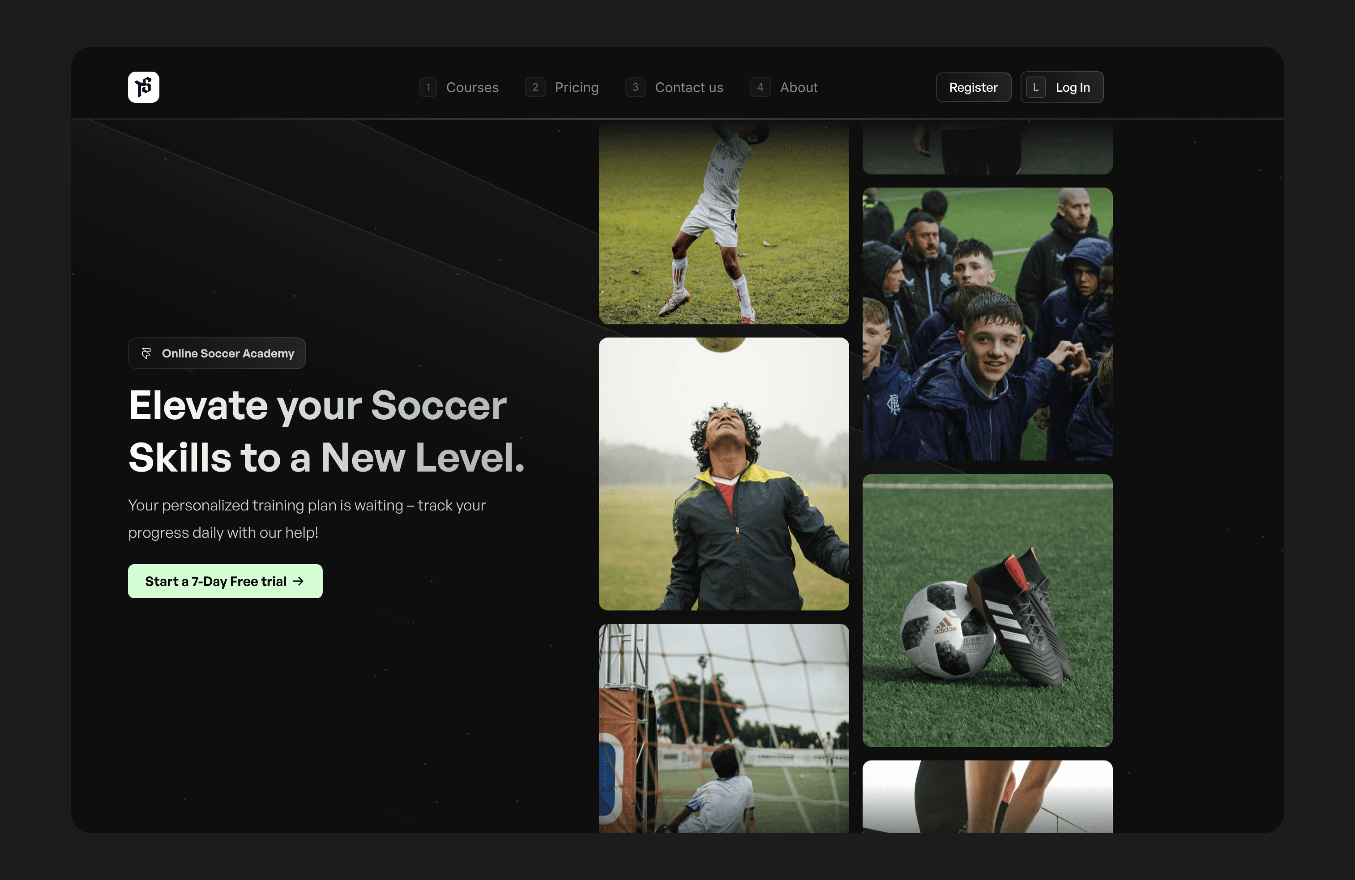Go to the Contact us page
This screenshot has height=880, width=1355.
[x=689, y=87]
